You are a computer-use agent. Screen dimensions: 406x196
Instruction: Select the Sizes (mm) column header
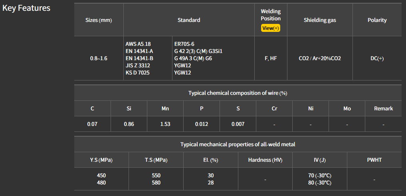(x=99, y=20)
